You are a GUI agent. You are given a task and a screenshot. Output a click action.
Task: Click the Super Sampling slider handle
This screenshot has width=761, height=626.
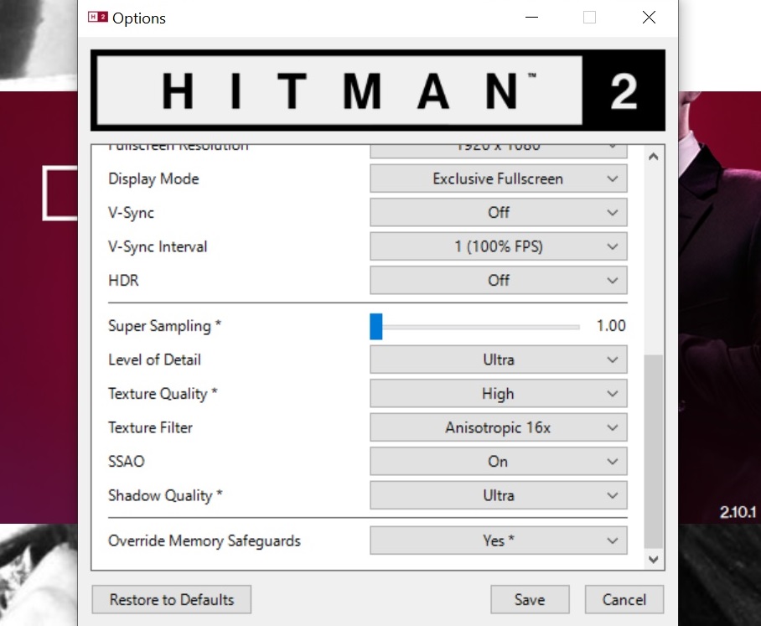click(376, 326)
